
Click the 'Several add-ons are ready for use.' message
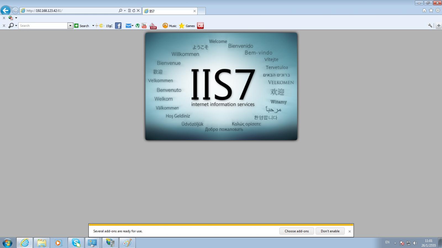118,231
